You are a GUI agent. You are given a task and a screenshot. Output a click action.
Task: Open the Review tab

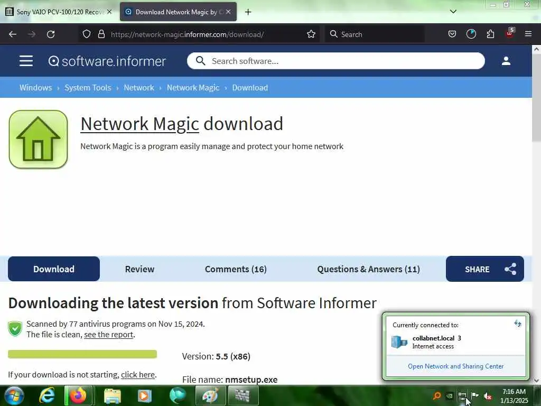tap(139, 269)
